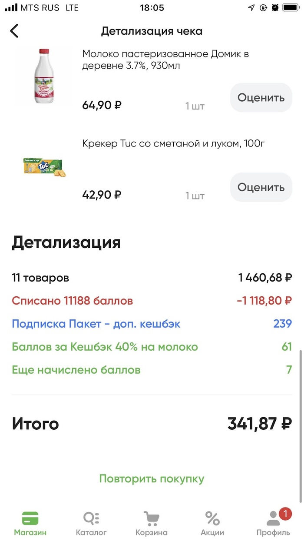This screenshot has height=541, width=304.
Task: Tap the Молоко пастеризованное product title
Action: 165,60
